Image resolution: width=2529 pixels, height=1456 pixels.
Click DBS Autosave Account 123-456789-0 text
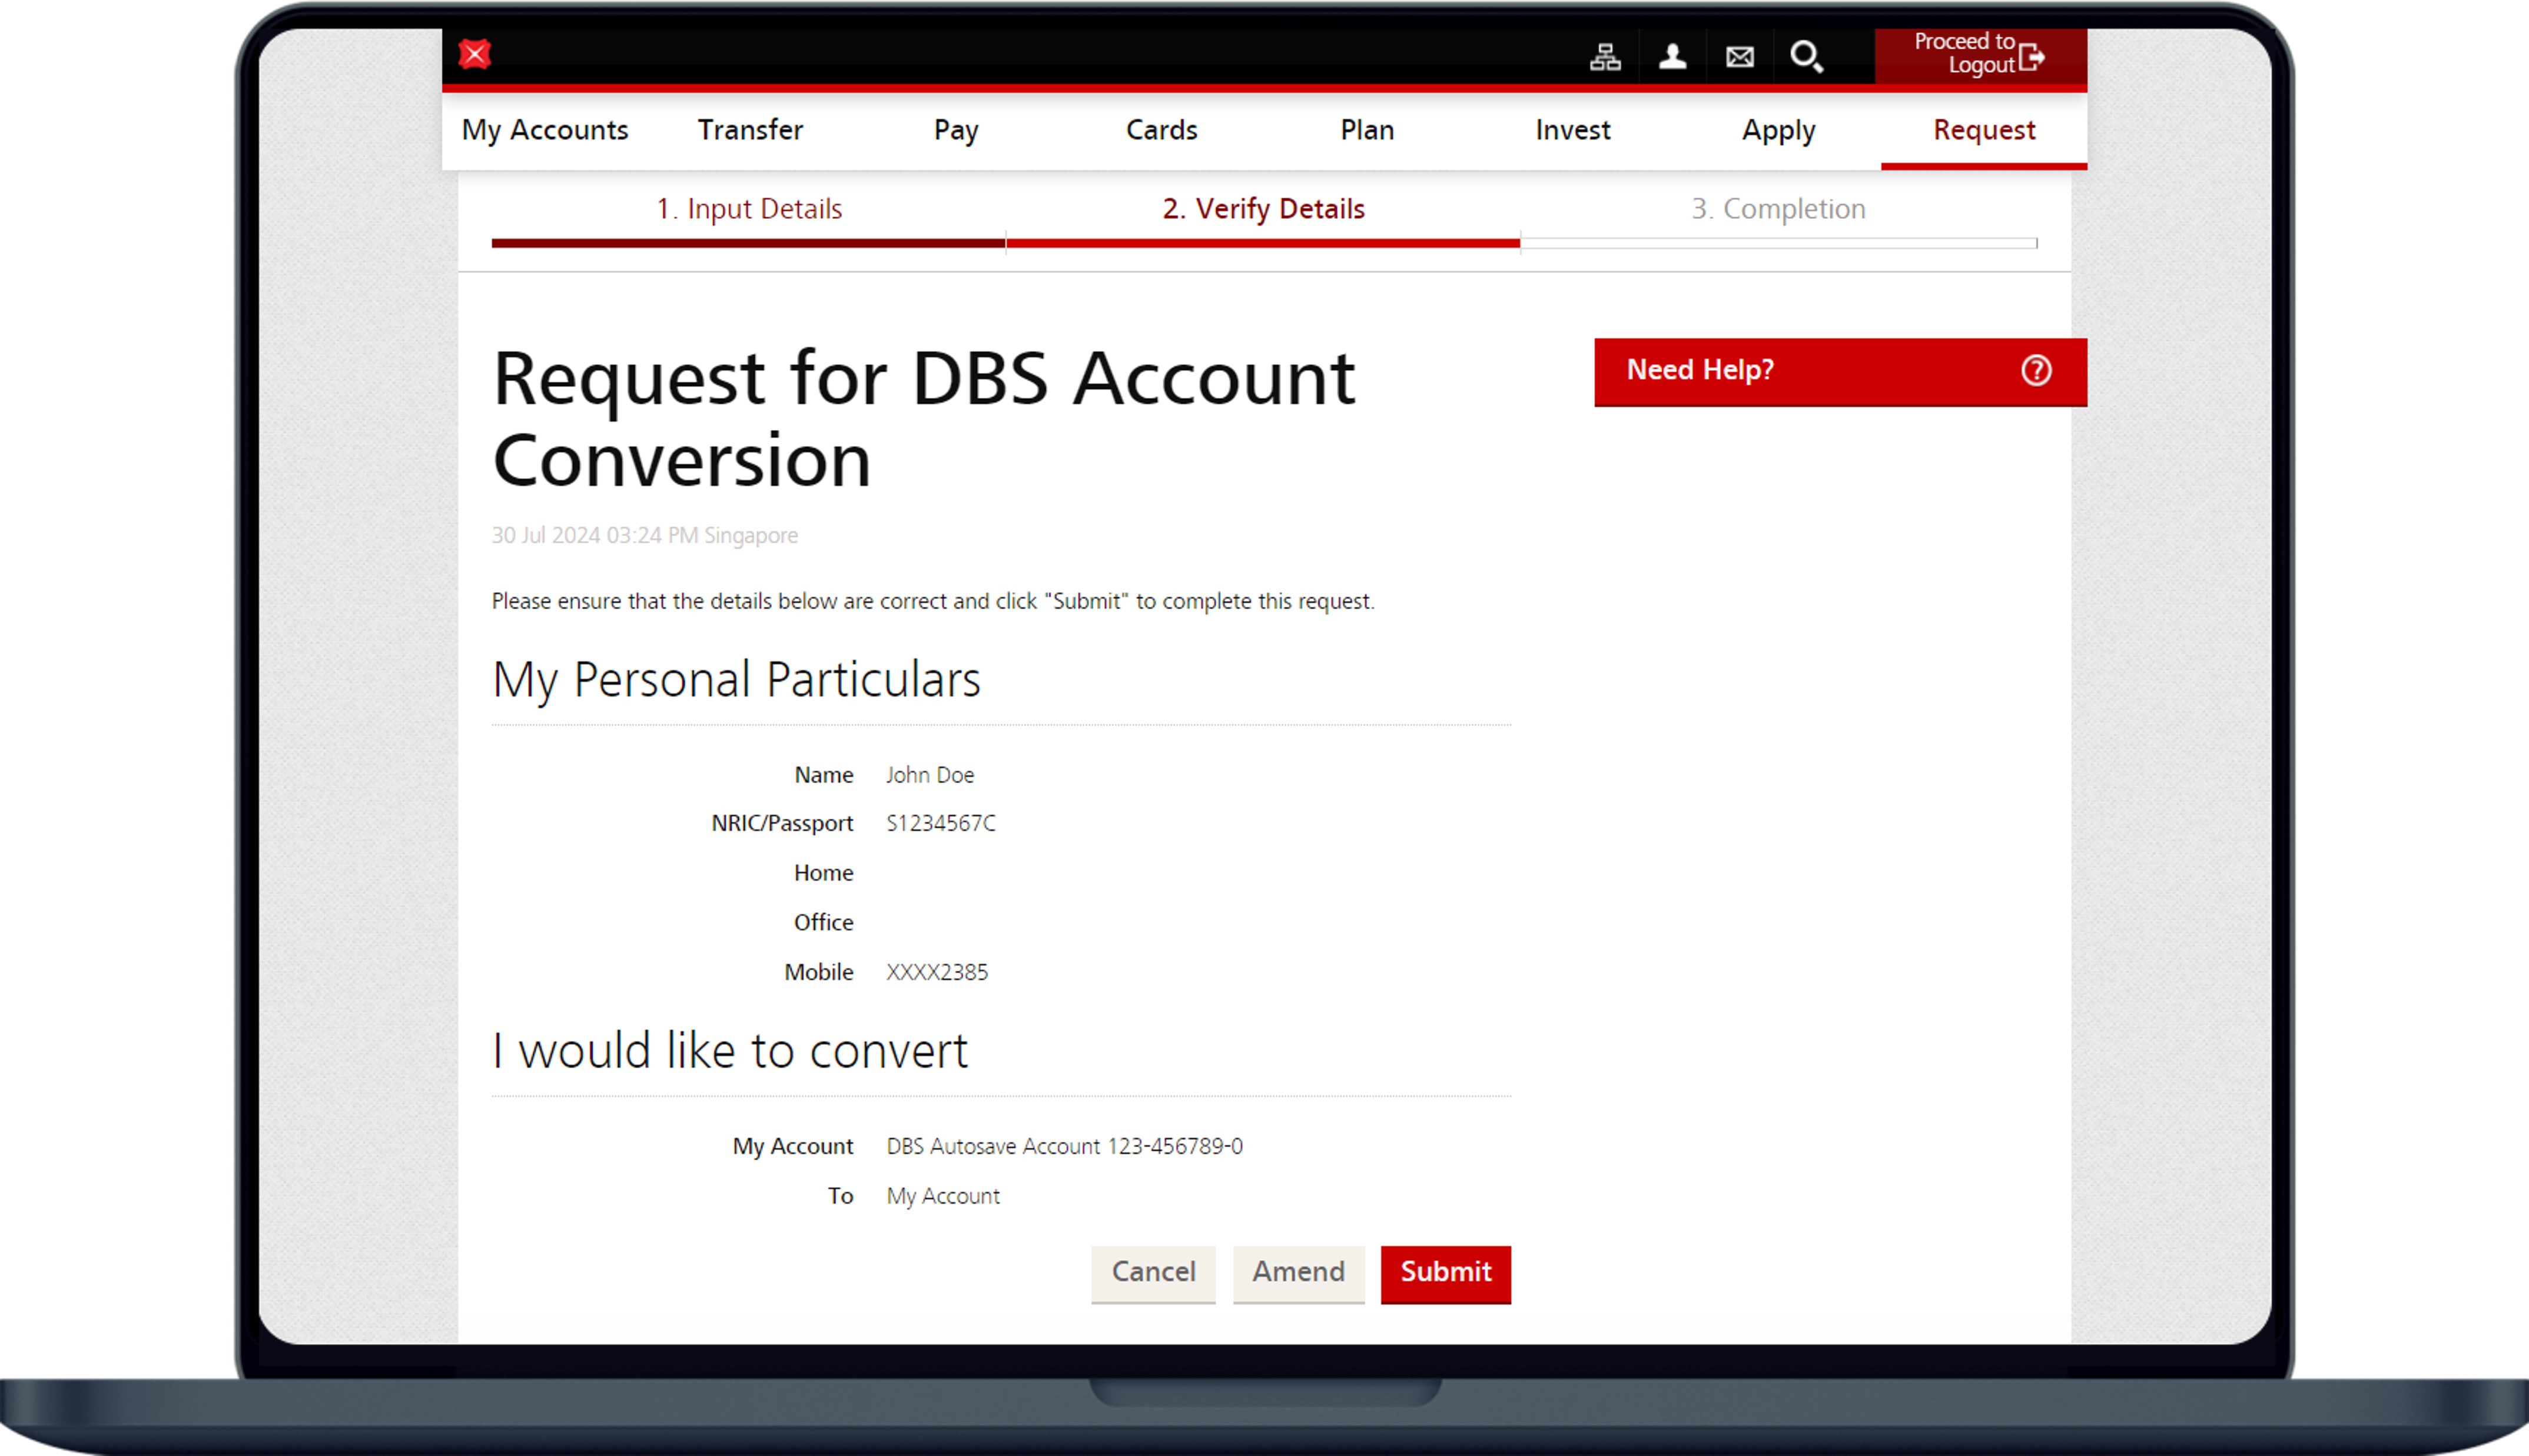pyautogui.click(x=1064, y=1146)
